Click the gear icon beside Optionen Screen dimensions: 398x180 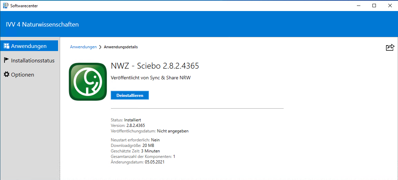pyautogui.click(x=6, y=74)
